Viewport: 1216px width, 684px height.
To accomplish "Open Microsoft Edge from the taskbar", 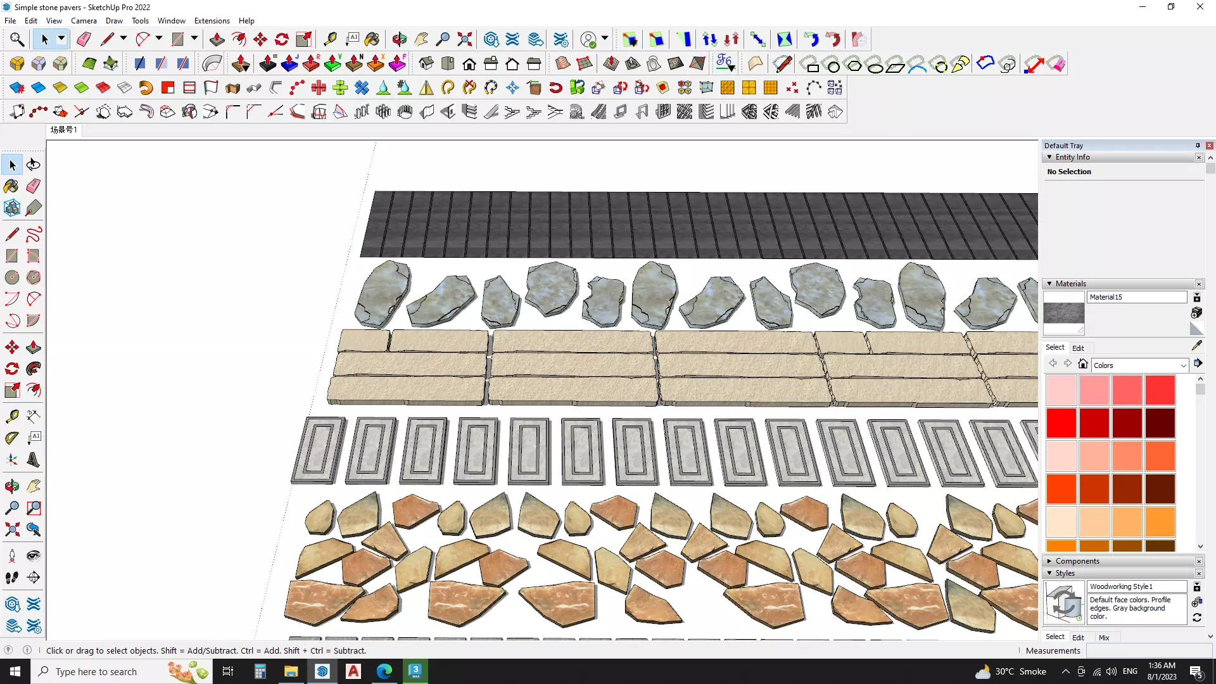I will pos(384,671).
